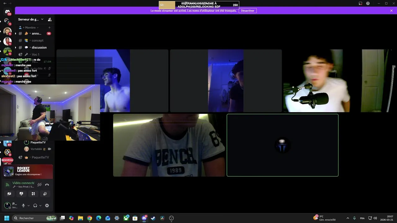The width and height of the screenshot is (397, 223).
Task: Open Xbox app from taskbar
Action: (x=126, y=218)
